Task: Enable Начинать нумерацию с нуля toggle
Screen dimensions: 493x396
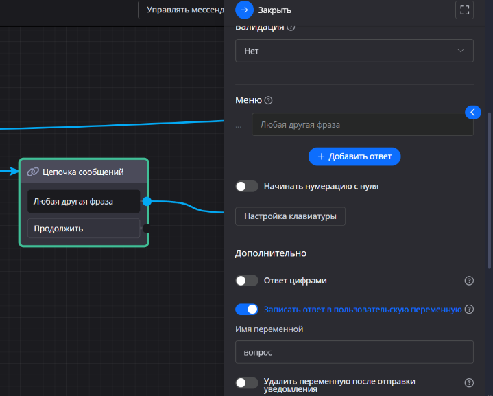Action: click(247, 186)
